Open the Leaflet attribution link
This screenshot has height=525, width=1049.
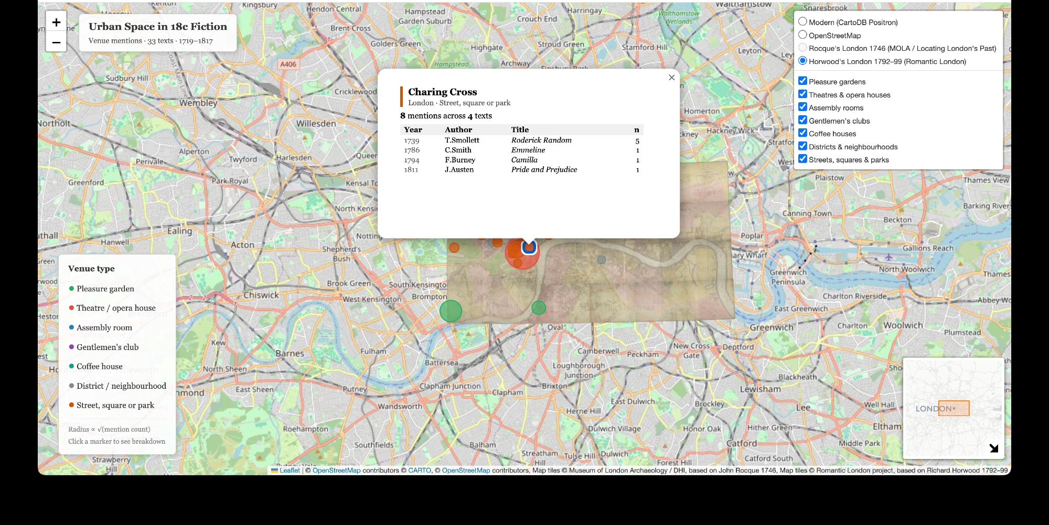pos(290,471)
